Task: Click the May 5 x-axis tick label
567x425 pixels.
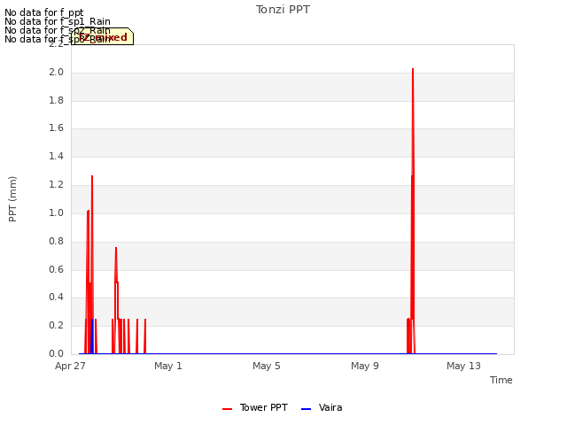Action: pos(267,366)
